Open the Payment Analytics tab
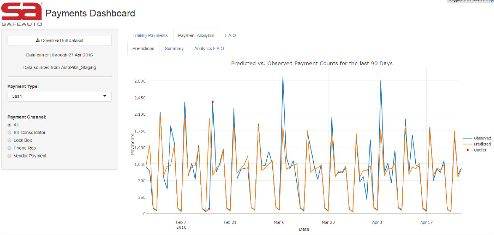494x235 pixels. click(x=196, y=36)
